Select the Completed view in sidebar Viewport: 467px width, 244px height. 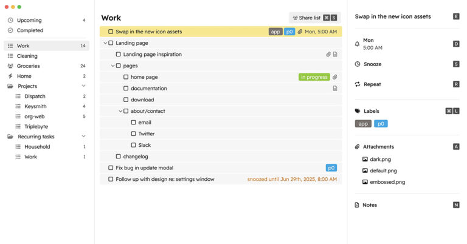(x=30, y=30)
